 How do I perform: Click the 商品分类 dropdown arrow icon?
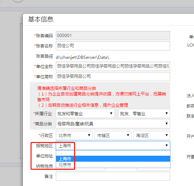click(167, 124)
